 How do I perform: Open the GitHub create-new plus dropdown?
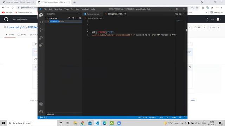212,19
